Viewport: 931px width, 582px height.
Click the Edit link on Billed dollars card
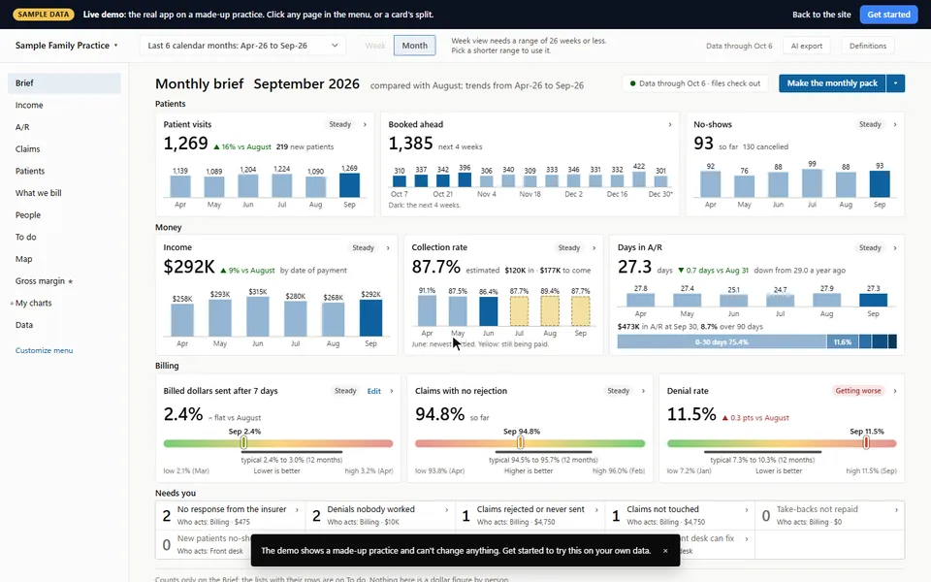tap(373, 391)
